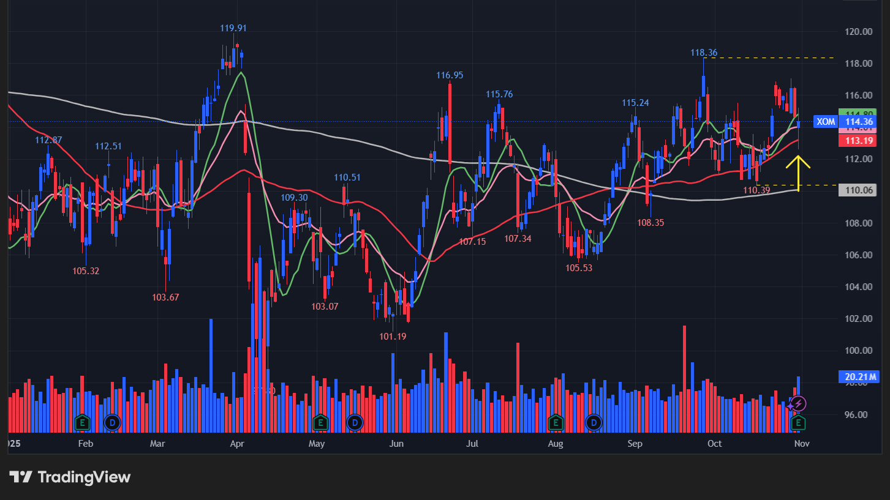Image resolution: width=890 pixels, height=500 pixels.
Task: Click the earnings E marker near February
Action: [82, 422]
